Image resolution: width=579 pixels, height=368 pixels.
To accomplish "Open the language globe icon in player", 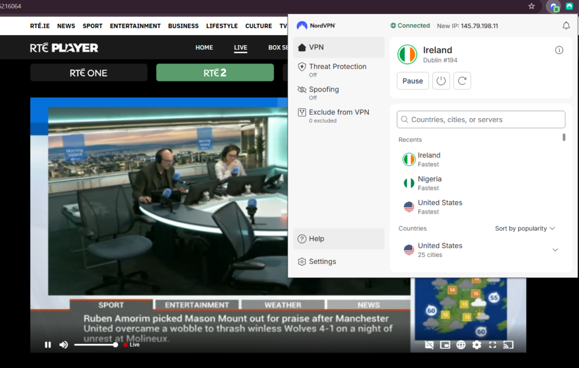I will click(461, 345).
